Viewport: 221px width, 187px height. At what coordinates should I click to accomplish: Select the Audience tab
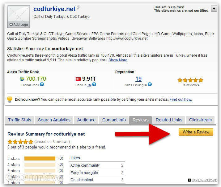(86, 120)
